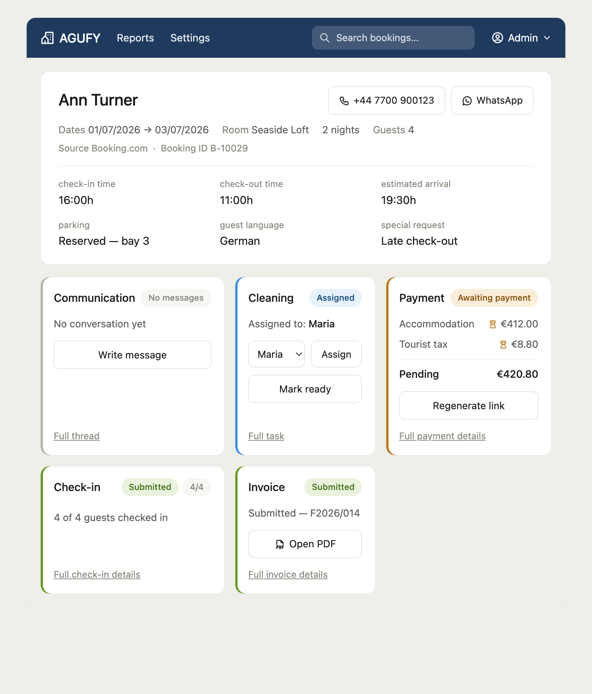Click the Assign button

click(x=336, y=354)
